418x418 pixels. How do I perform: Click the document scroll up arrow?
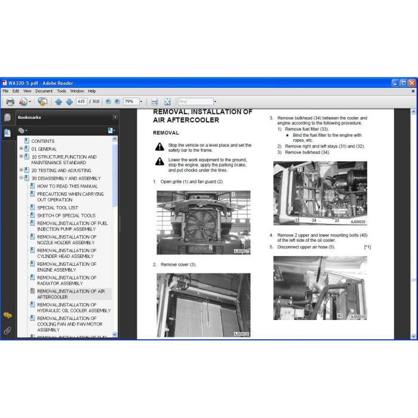pos(413,112)
